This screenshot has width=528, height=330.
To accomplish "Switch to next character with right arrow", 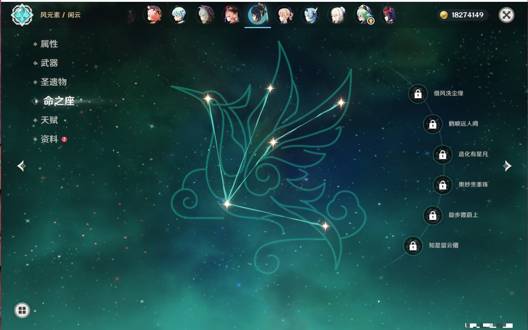I will (507, 166).
